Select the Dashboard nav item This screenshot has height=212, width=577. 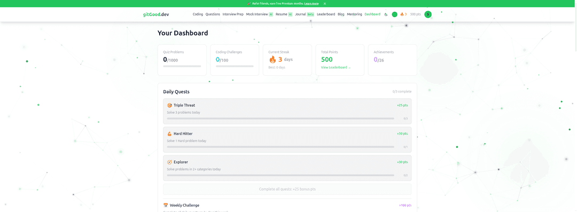[x=372, y=14]
